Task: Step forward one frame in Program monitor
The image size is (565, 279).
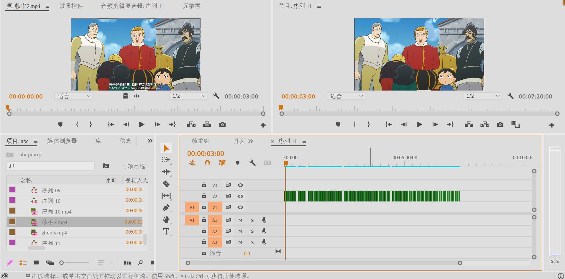Action: [435, 124]
